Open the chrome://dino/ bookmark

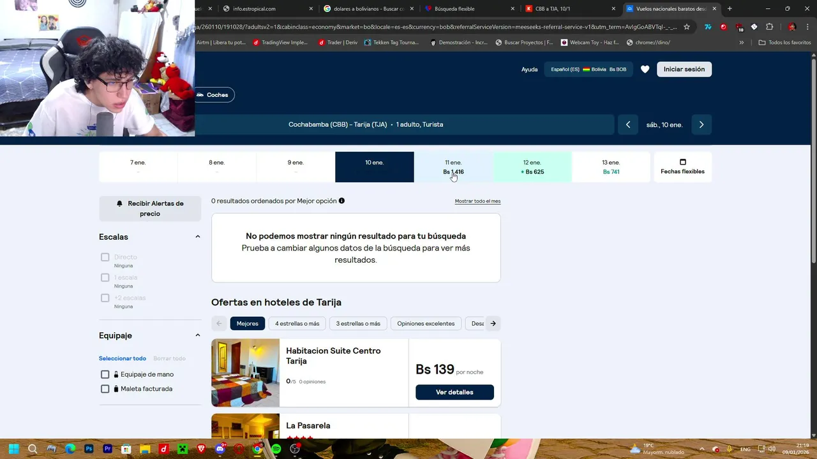click(648, 42)
